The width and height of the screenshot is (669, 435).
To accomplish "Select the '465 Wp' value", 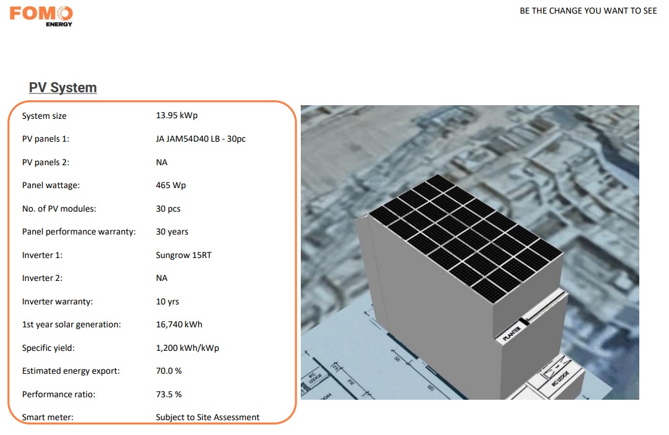I will (171, 186).
